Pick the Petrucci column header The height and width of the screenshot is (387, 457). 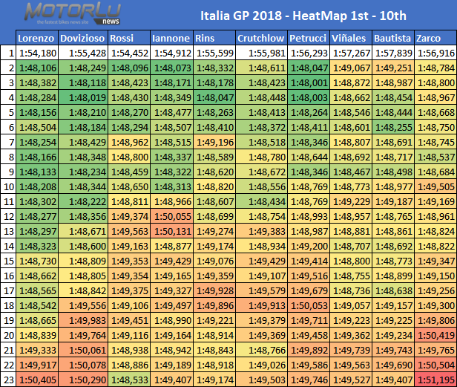[309, 38]
